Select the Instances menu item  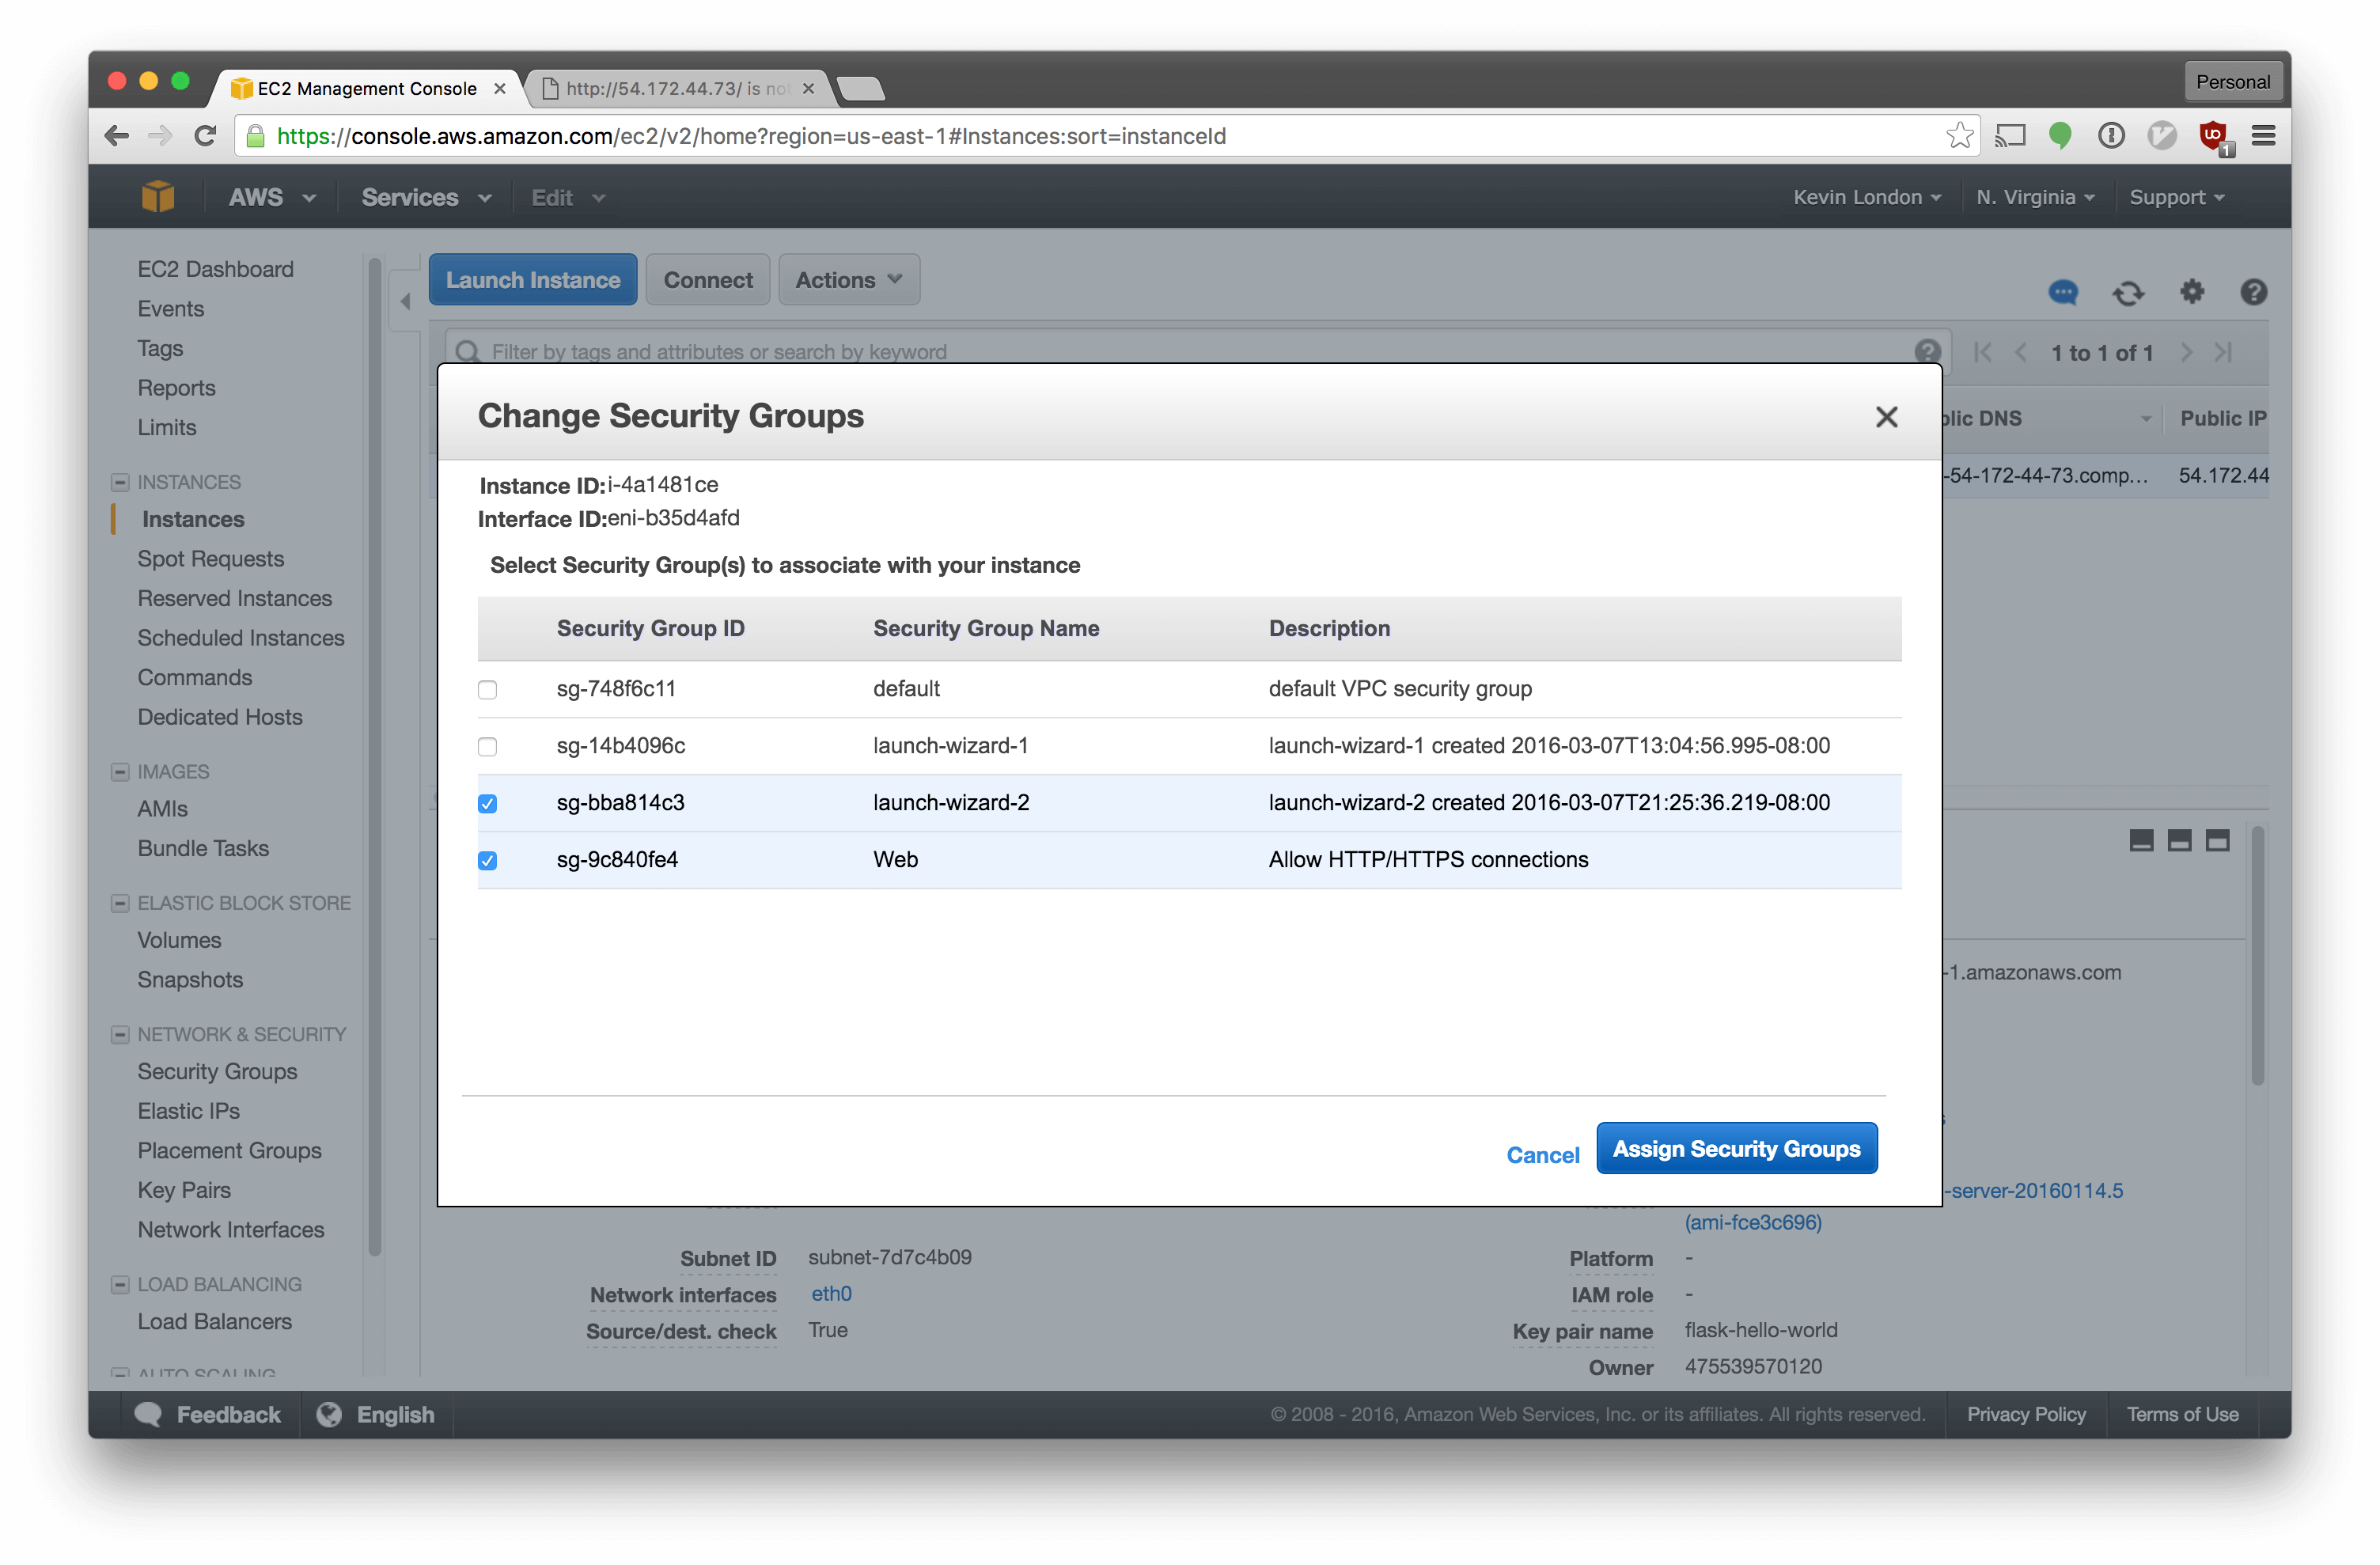click(x=192, y=519)
